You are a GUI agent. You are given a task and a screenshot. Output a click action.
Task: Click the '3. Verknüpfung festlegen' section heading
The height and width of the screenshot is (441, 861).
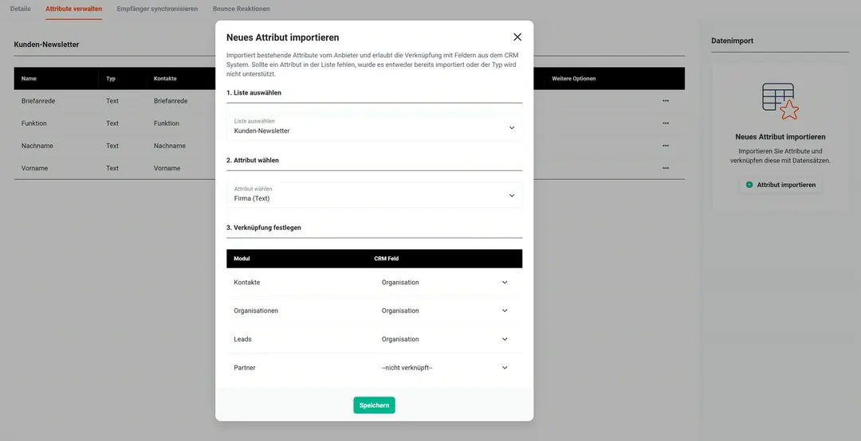(264, 228)
